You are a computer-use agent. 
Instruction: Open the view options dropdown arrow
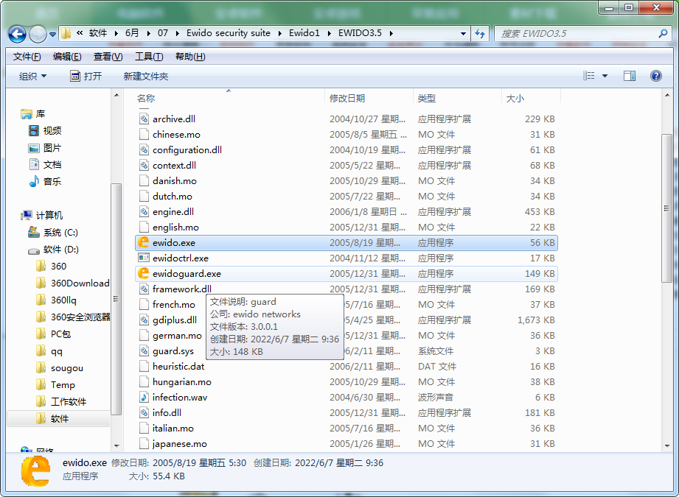click(605, 76)
